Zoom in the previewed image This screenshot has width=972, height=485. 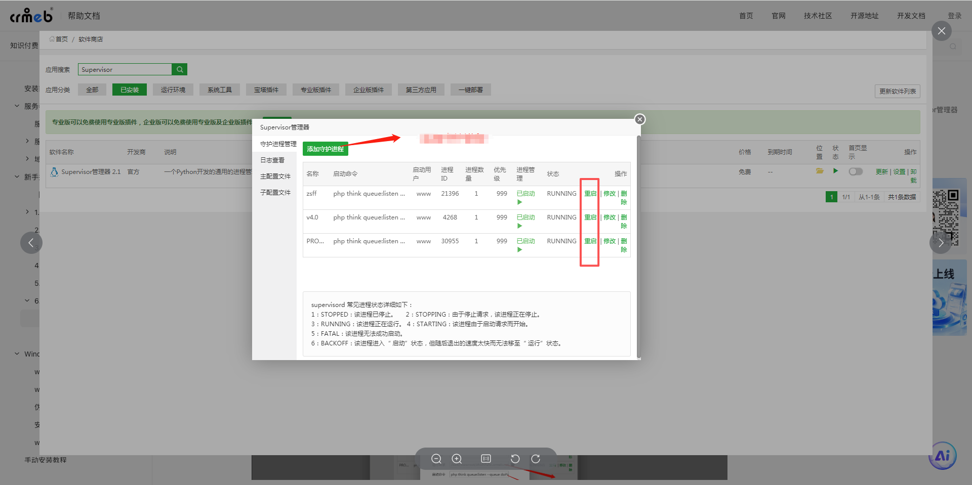click(457, 459)
